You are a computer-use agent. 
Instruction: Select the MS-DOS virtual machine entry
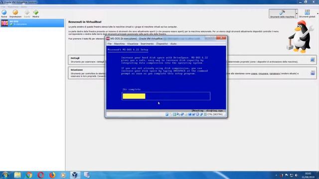tap(32, 23)
